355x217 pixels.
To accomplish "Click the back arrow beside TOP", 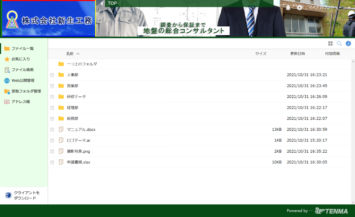I will tap(101, 3).
